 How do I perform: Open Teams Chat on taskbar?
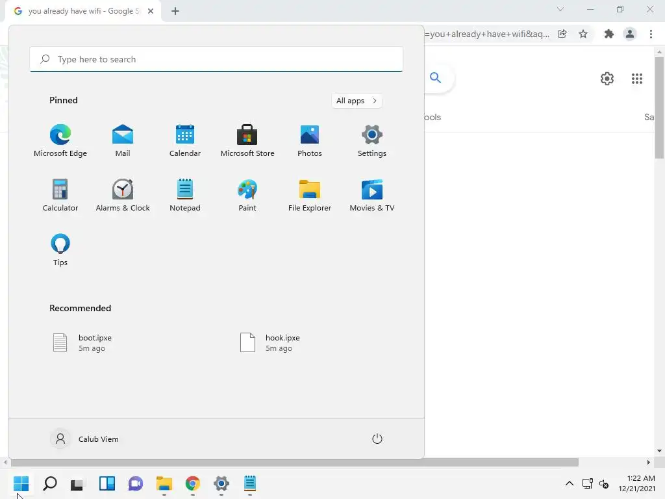click(x=136, y=483)
